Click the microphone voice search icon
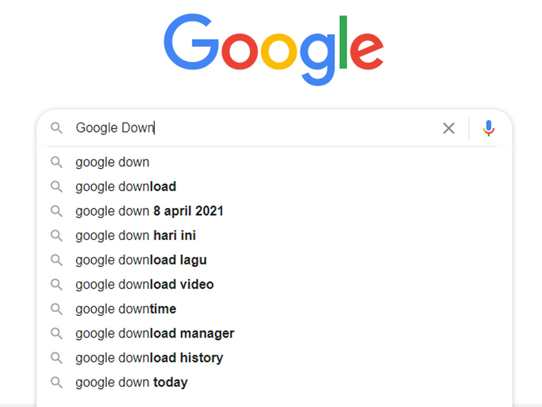 coord(489,128)
